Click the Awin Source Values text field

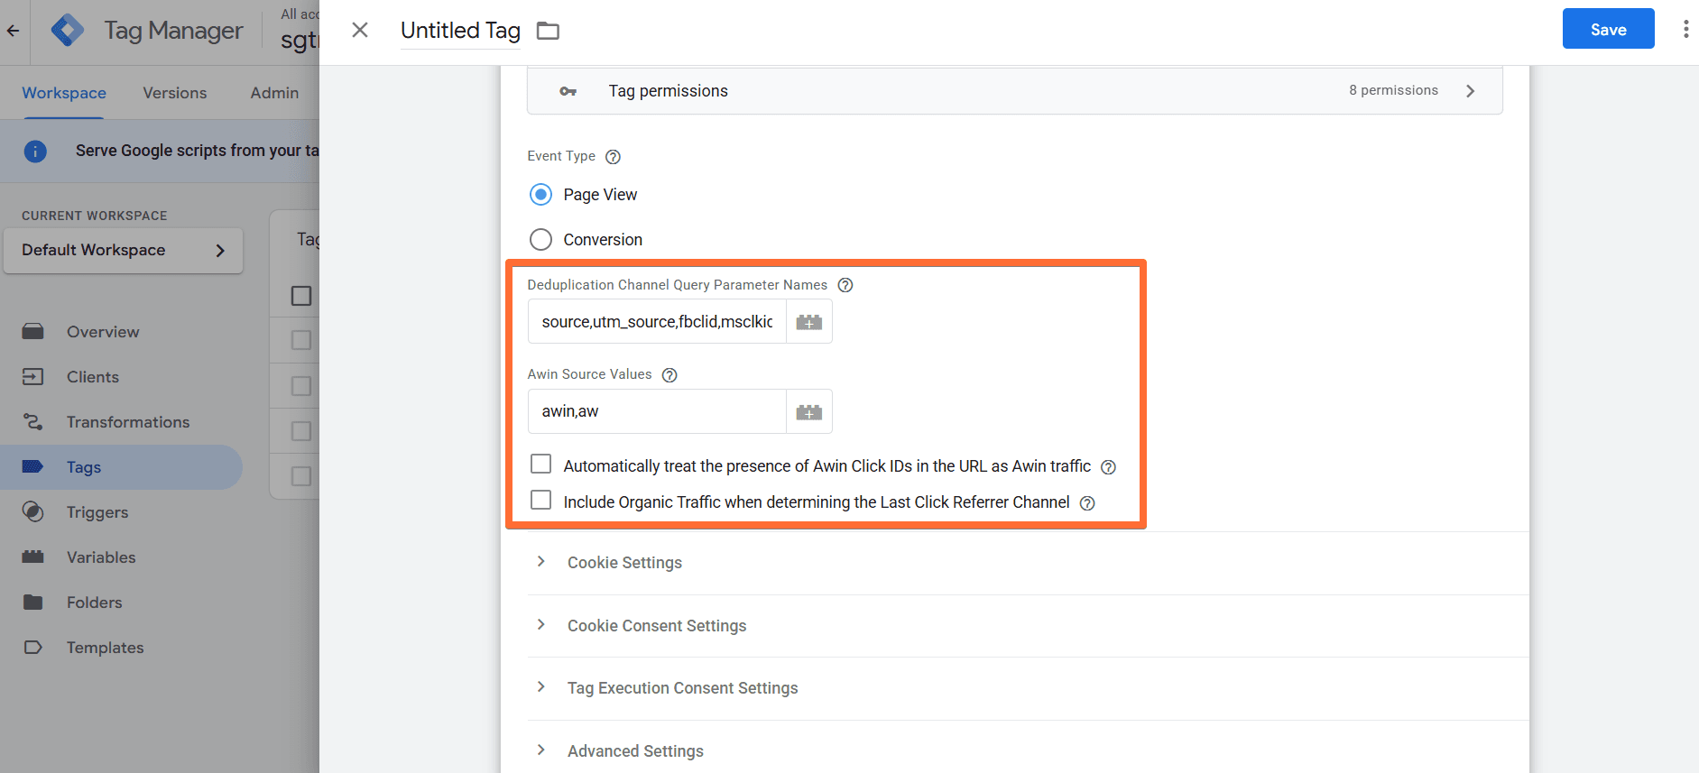click(x=657, y=412)
